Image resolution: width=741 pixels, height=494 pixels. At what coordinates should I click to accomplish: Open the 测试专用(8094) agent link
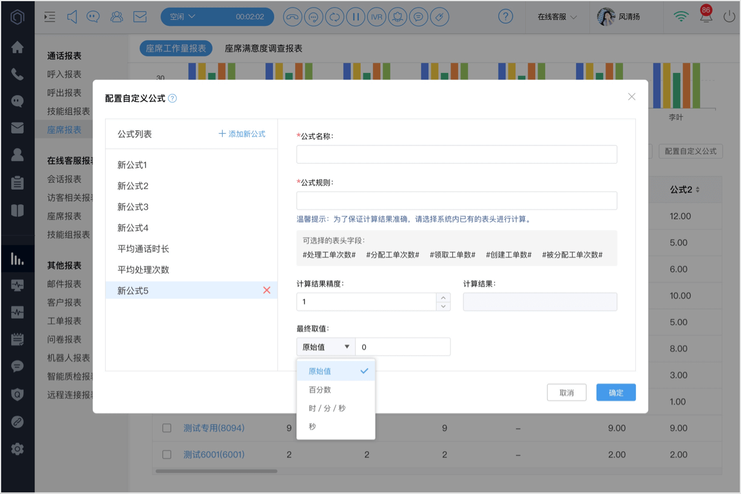214,428
